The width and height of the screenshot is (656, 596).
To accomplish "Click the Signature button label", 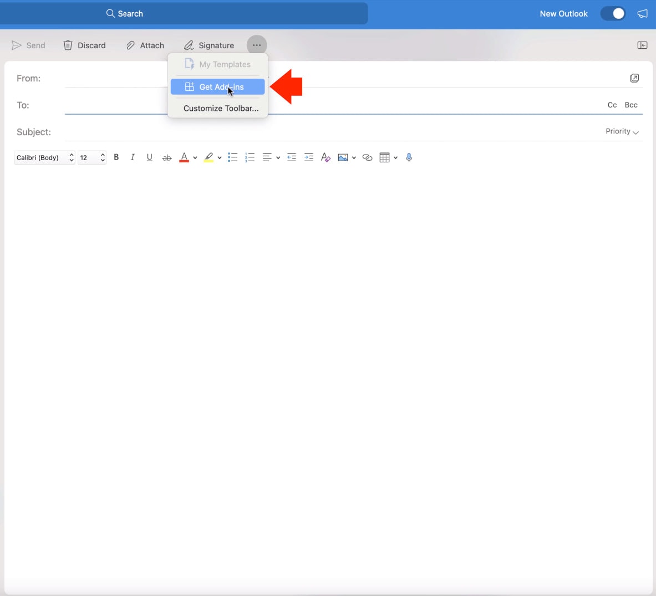I will (x=216, y=45).
